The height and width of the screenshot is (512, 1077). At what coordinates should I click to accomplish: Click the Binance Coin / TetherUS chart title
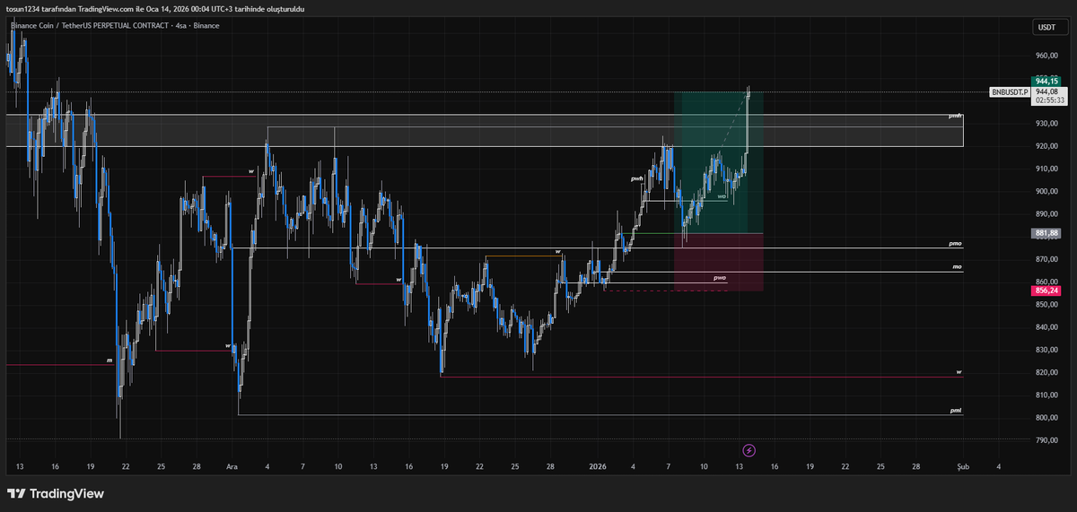tap(114, 25)
